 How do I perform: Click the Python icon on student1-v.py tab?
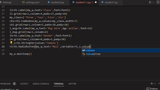click(73, 2)
